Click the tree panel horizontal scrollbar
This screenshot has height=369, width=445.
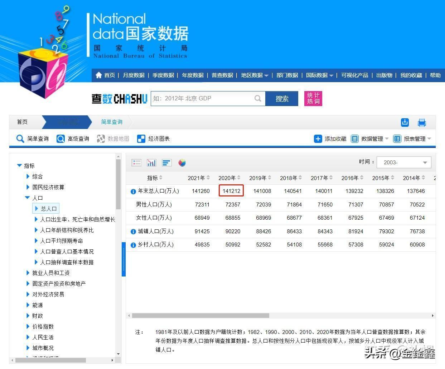[x=50, y=360]
